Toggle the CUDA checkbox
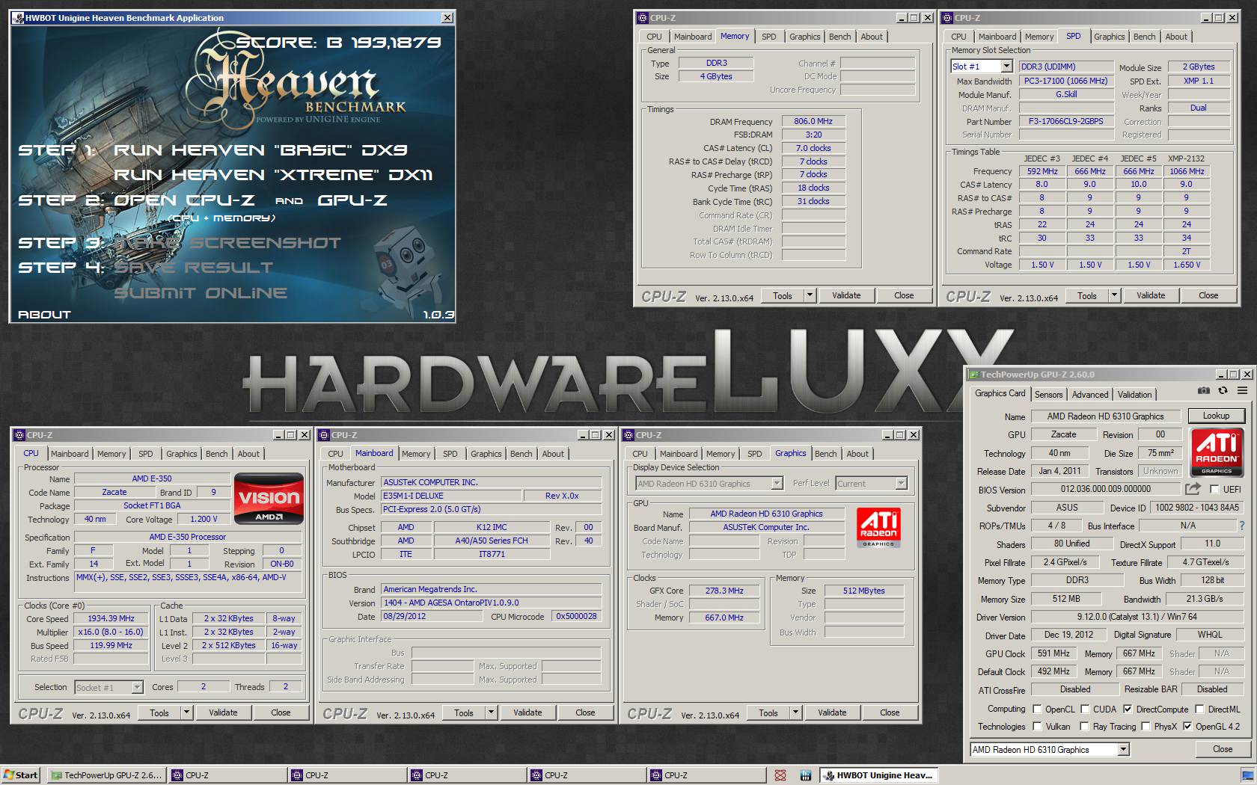Image resolution: width=1257 pixels, height=785 pixels. pyautogui.click(x=1085, y=709)
